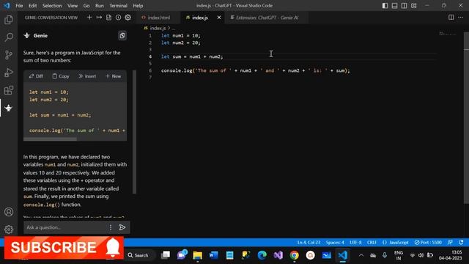Open File Explorer from the taskbar
Viewport: 469px width, 264px height.
coord(197,255)
